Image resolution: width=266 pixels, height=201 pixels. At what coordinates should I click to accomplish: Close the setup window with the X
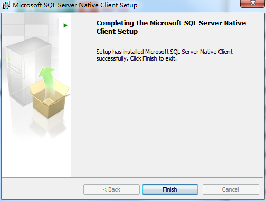click(253, 3)
